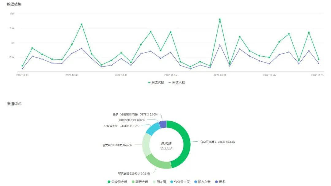Click the 总次数 center of donut chart
The image size is (331, 186).
(166, 144)
